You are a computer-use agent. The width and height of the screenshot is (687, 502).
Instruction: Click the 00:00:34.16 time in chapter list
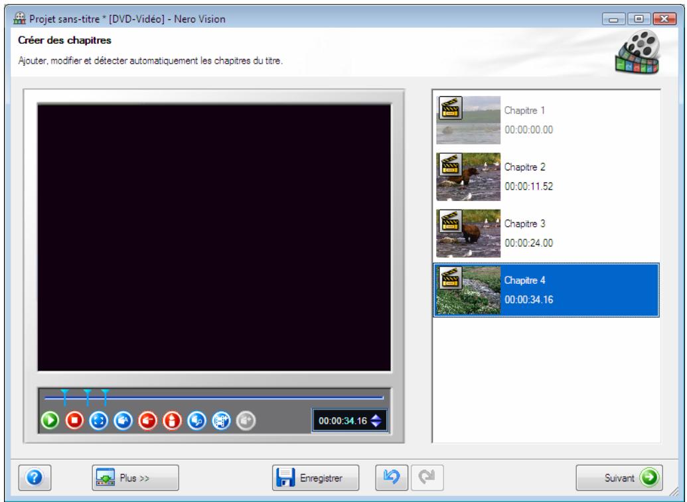tap(529, 300)
